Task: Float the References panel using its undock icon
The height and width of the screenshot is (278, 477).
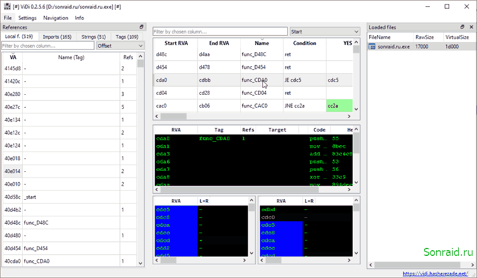Action: click(x=141, y=27)
